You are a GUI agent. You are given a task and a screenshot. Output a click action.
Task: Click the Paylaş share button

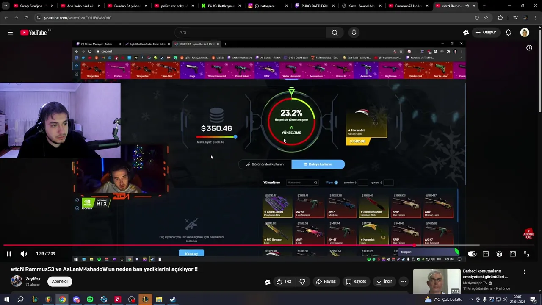pos(326,282)
